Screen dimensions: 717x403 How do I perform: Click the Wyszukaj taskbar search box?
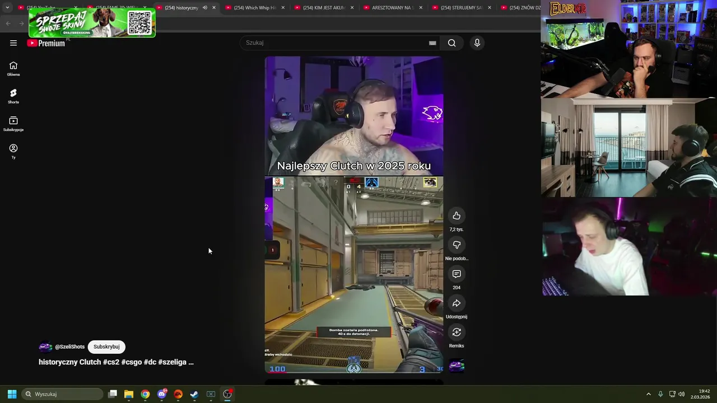click(63, 394)
